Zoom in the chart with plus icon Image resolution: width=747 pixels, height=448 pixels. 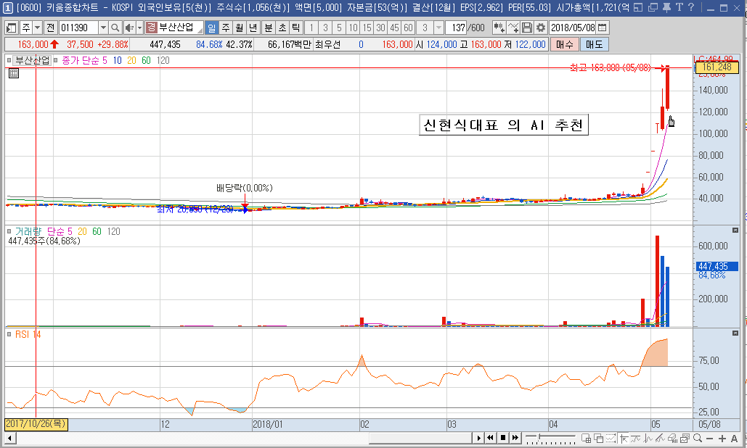tap(722, 438)
